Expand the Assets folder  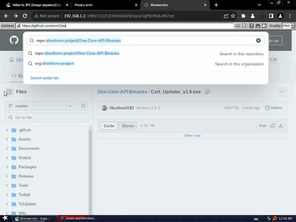point(7,139)
